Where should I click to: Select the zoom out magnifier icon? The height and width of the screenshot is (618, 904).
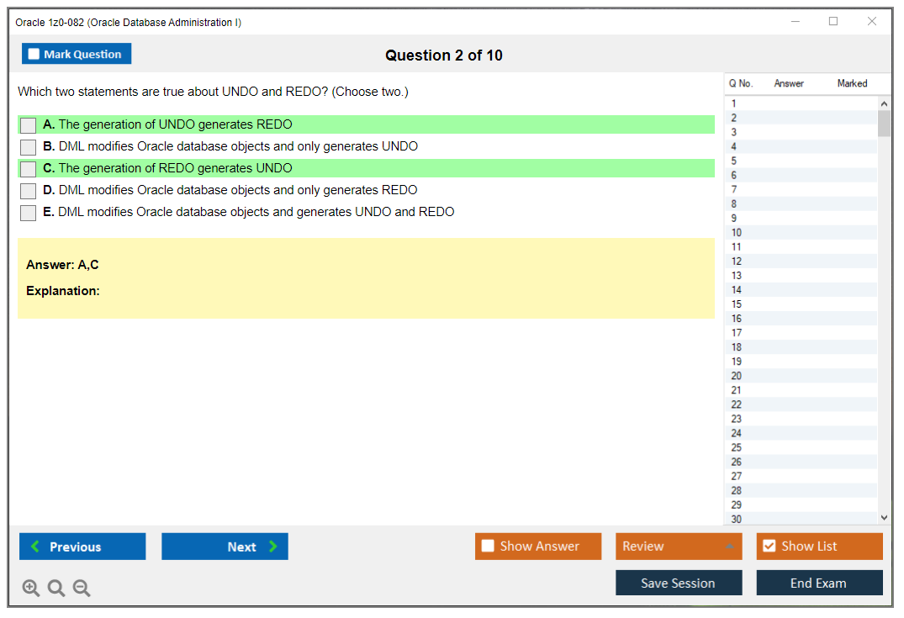pos(81,588)
